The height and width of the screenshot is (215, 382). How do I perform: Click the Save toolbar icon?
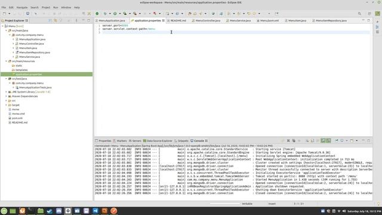14,14
